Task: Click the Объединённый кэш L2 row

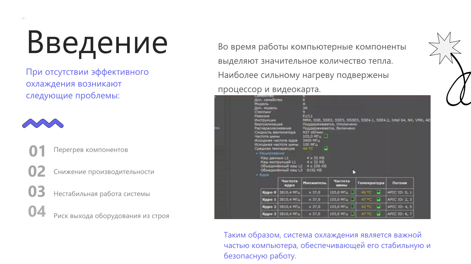Action: 293,166
